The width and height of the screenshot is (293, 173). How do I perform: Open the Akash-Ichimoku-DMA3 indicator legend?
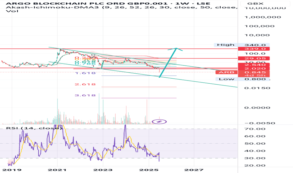[x=122, y=8]
